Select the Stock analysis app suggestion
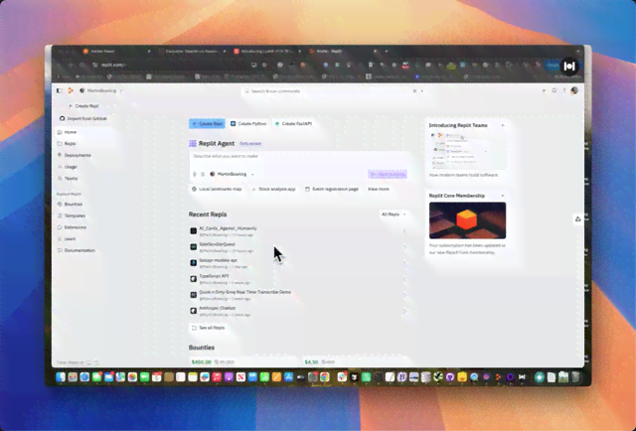This screenshot has height=431, width=636. pyautogui.click(x=273, y=189)
